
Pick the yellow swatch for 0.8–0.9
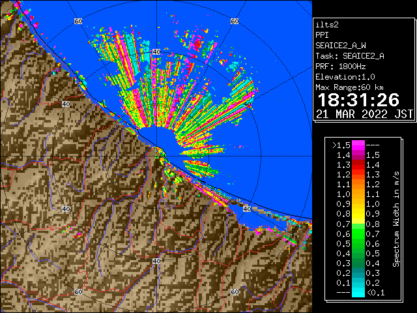point(358,214)
